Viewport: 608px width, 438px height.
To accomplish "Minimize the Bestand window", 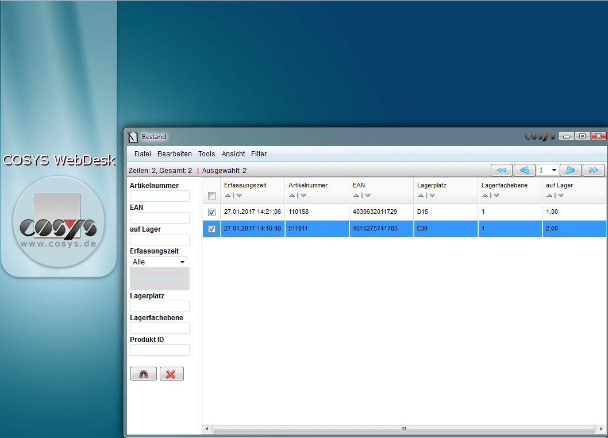I will 566,136.
